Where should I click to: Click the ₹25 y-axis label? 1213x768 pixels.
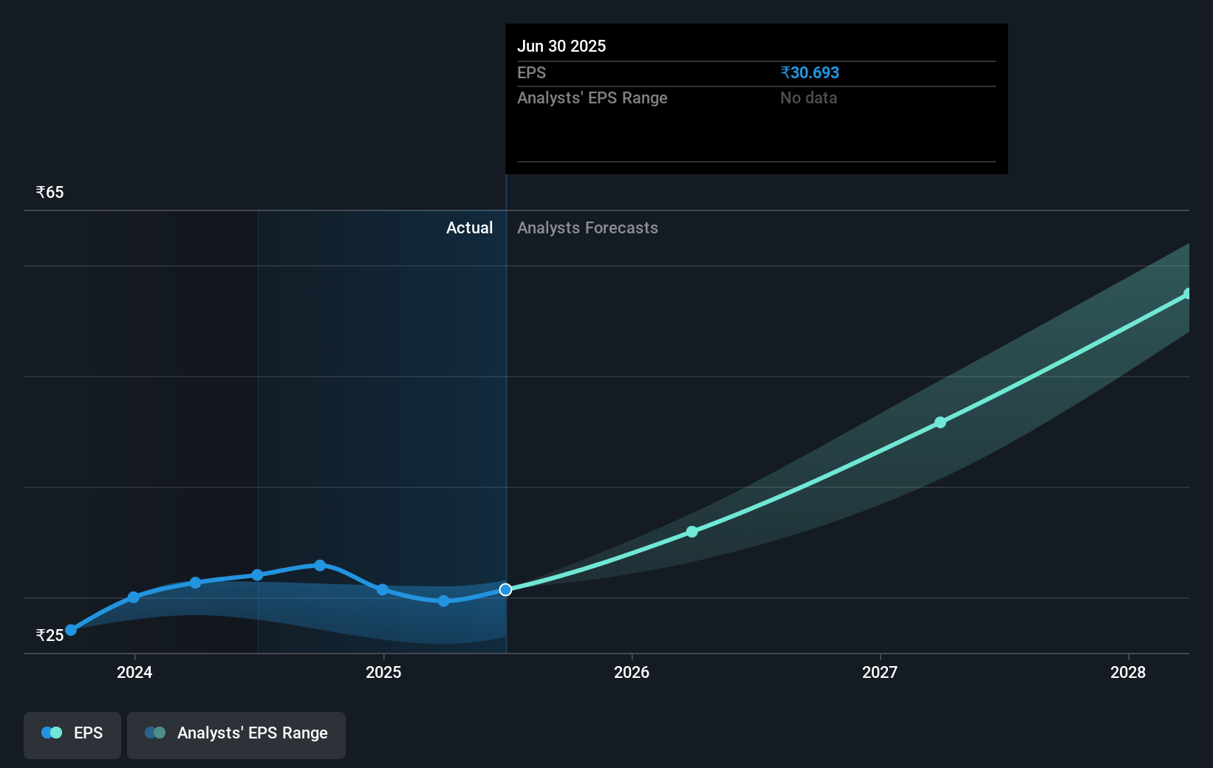[x=49, y=635]
